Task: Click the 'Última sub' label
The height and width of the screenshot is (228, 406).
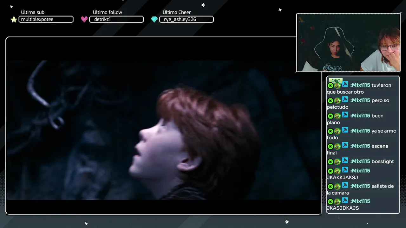Action: click(x=33, y=12)
